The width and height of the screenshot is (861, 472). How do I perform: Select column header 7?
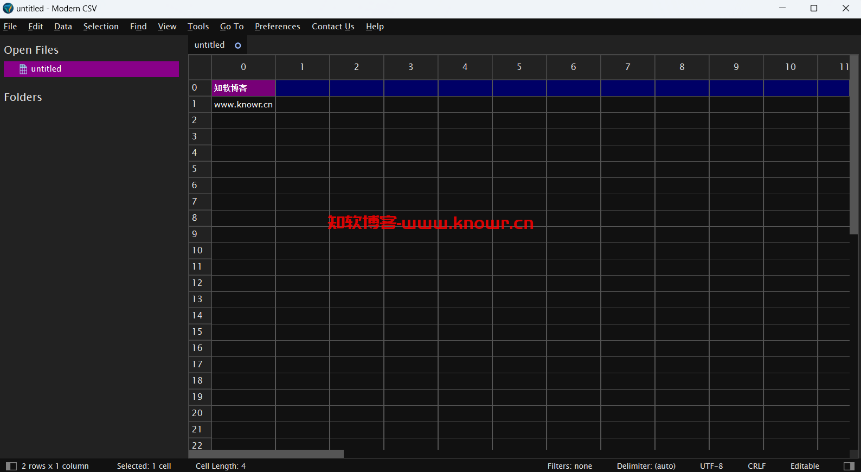(628, 67)
